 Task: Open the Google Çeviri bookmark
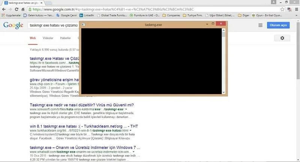[67, 15]
